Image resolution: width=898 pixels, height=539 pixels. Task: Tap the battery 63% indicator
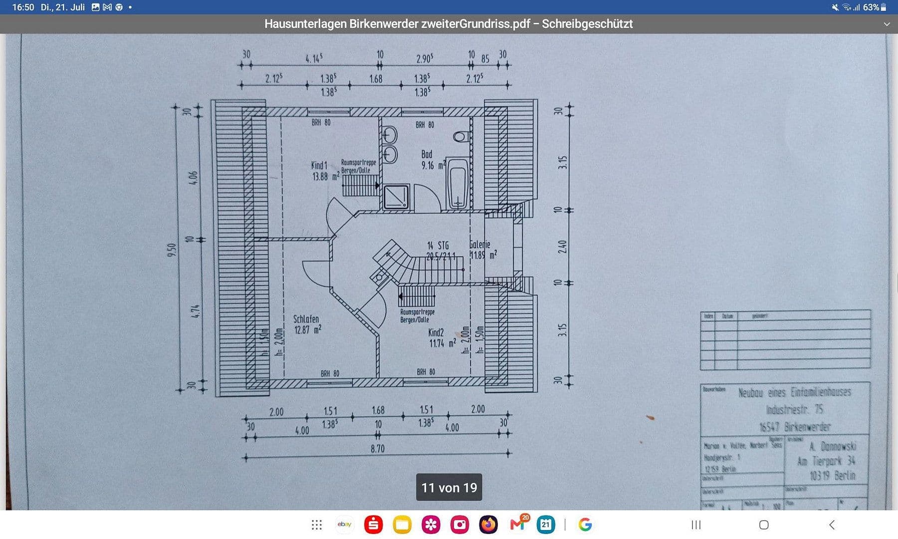[875, 7]
